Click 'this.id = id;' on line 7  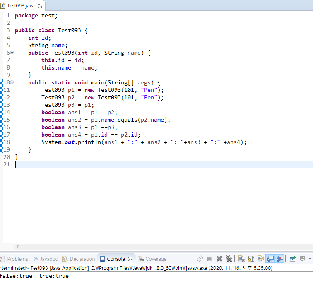point(63,60)
